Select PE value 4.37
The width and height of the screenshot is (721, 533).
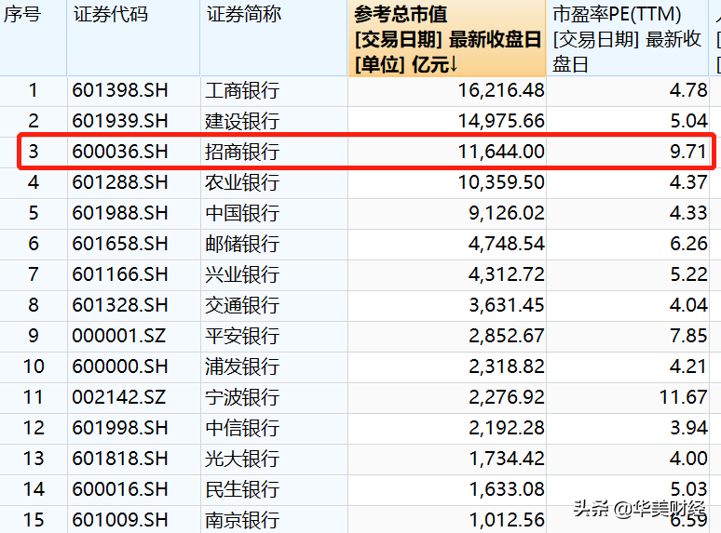pyautogui.click(x=688, y=182)
